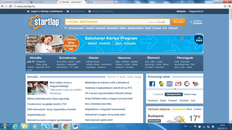This screenshot has width=232, height=130.
Task: Click 'Startlap a Facebookon' link
Action: pos(102,11)
